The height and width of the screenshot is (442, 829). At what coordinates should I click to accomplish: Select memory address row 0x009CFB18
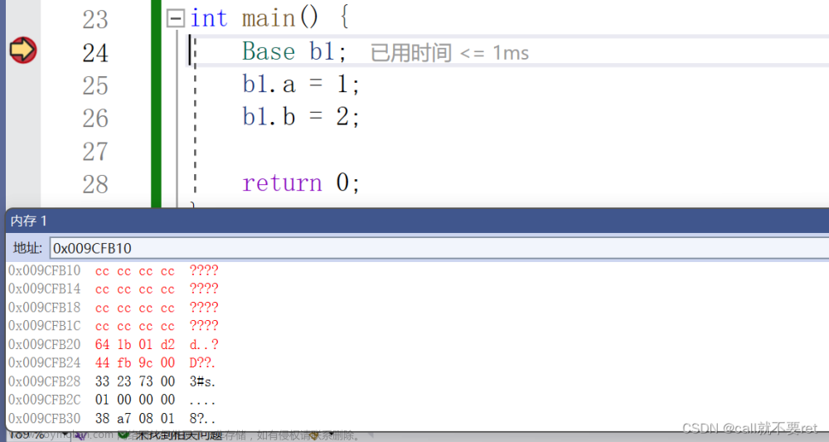click(x=113, y=308)
